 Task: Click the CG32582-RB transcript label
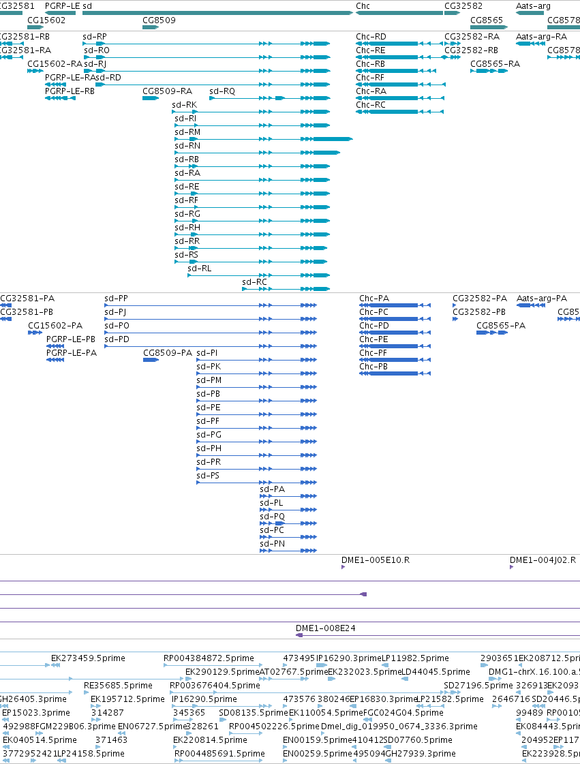pyautogui.click(x=472, y=50)
